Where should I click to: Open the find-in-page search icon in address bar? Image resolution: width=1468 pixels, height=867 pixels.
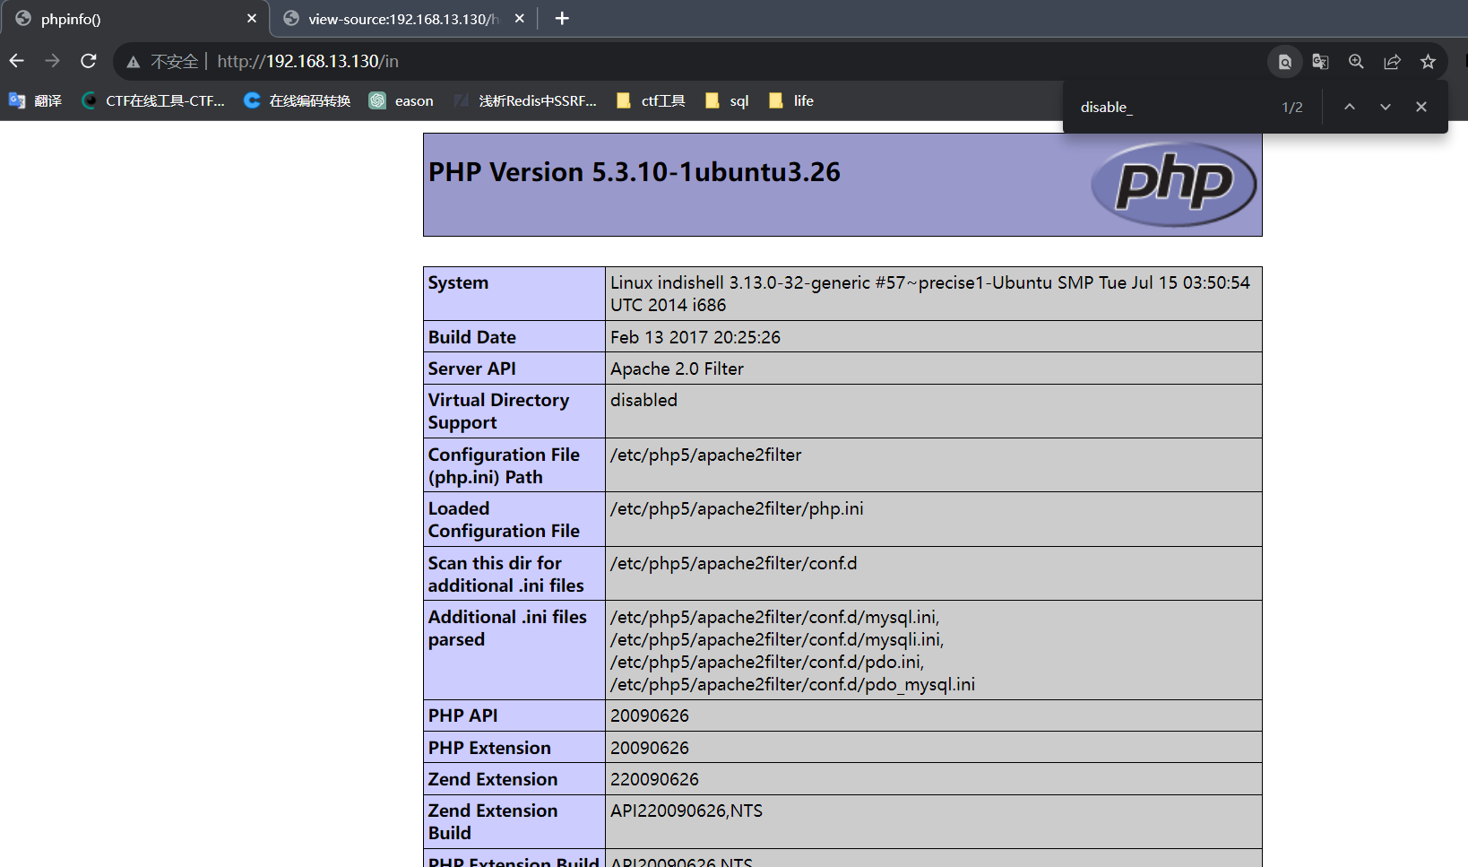(1284, 61)
